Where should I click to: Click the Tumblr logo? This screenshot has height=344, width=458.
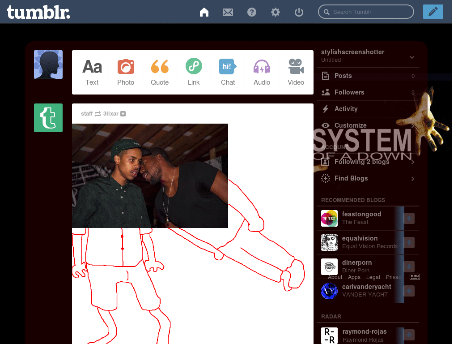[38, 12]
